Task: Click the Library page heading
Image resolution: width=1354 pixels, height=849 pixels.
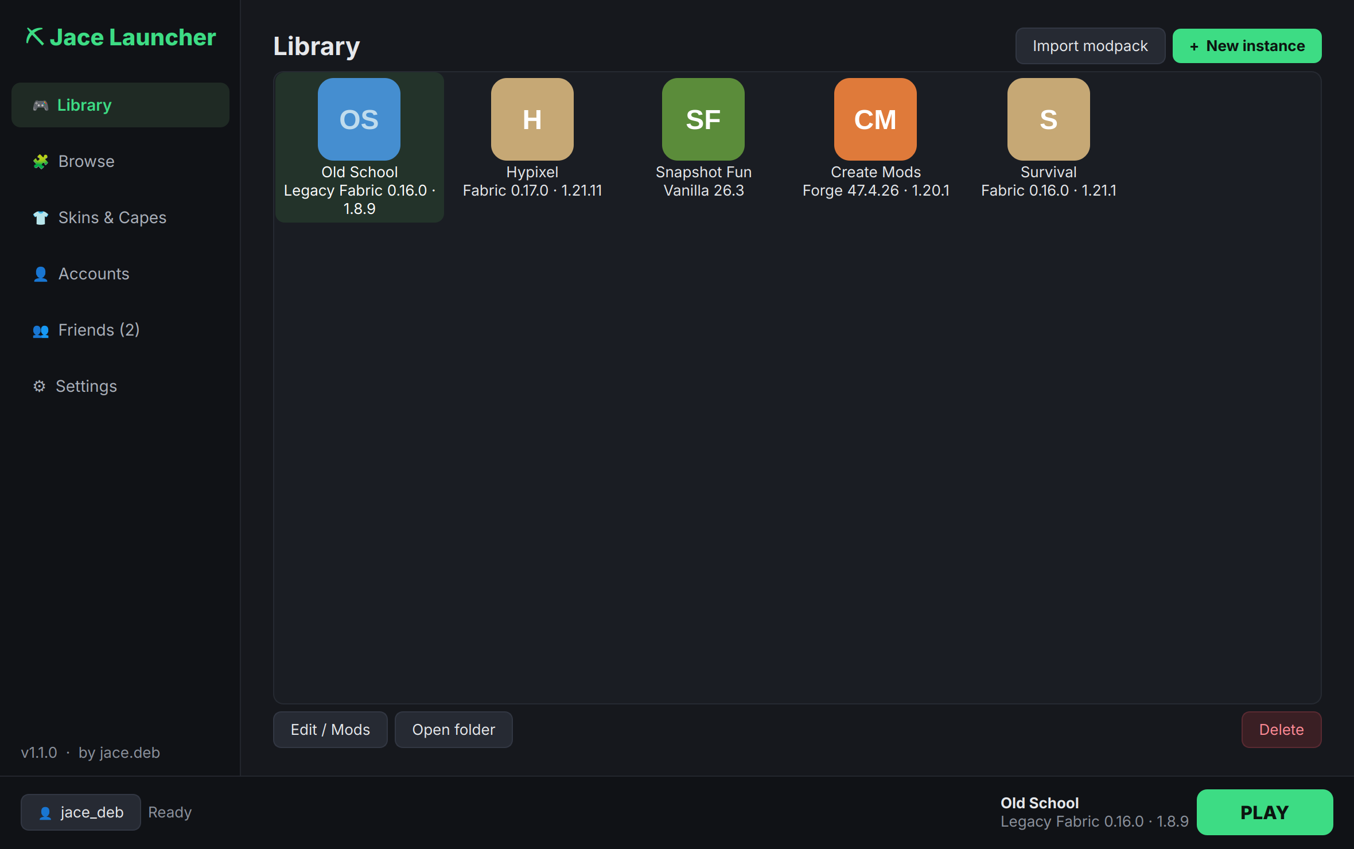Action: 317,46
